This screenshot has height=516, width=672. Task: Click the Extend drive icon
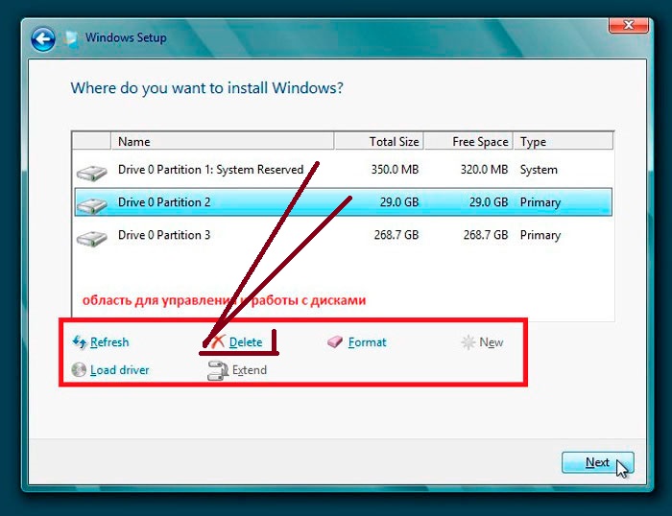tap(218, 371)
